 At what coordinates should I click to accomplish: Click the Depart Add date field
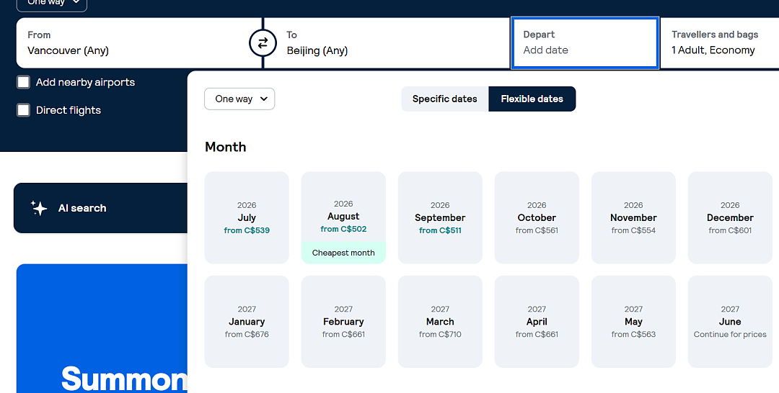(x=585, y=43)
